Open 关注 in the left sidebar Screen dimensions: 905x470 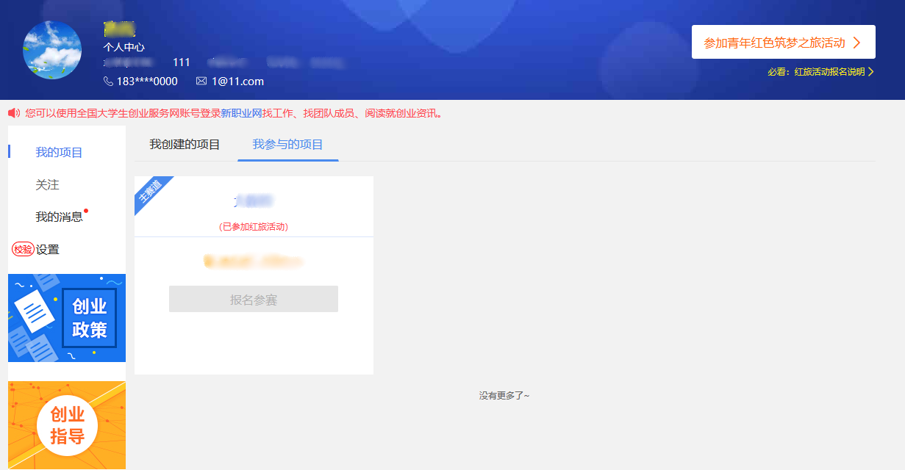point(47,185)
